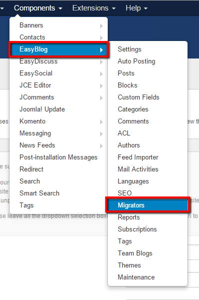The height and width of the screenshot is (300, 199).
Task: Open Smart Search component
Action: (x=58, y=193)
